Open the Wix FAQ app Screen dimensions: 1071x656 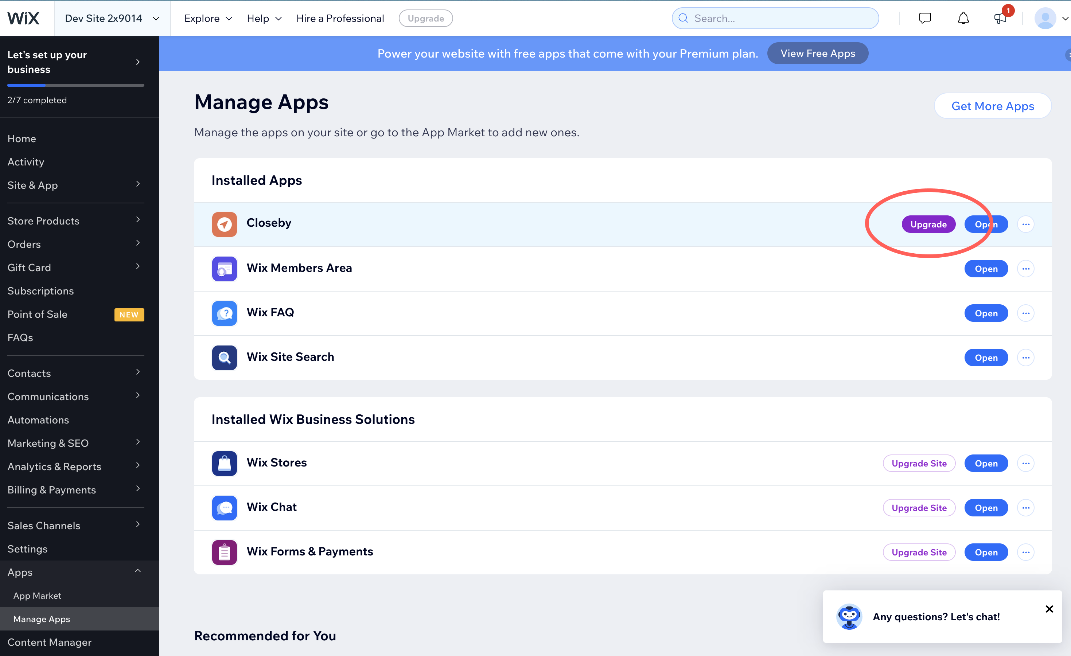(x=986, y=313)
